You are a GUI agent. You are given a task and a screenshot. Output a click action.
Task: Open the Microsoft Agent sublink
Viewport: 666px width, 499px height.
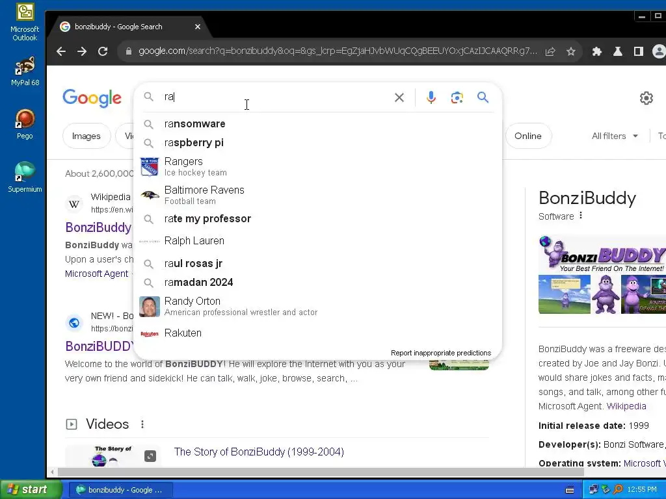tap(96, 274)
